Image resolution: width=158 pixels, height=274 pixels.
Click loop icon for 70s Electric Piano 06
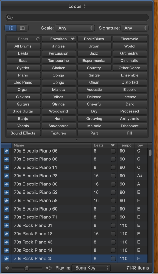(x=7, y=151)
